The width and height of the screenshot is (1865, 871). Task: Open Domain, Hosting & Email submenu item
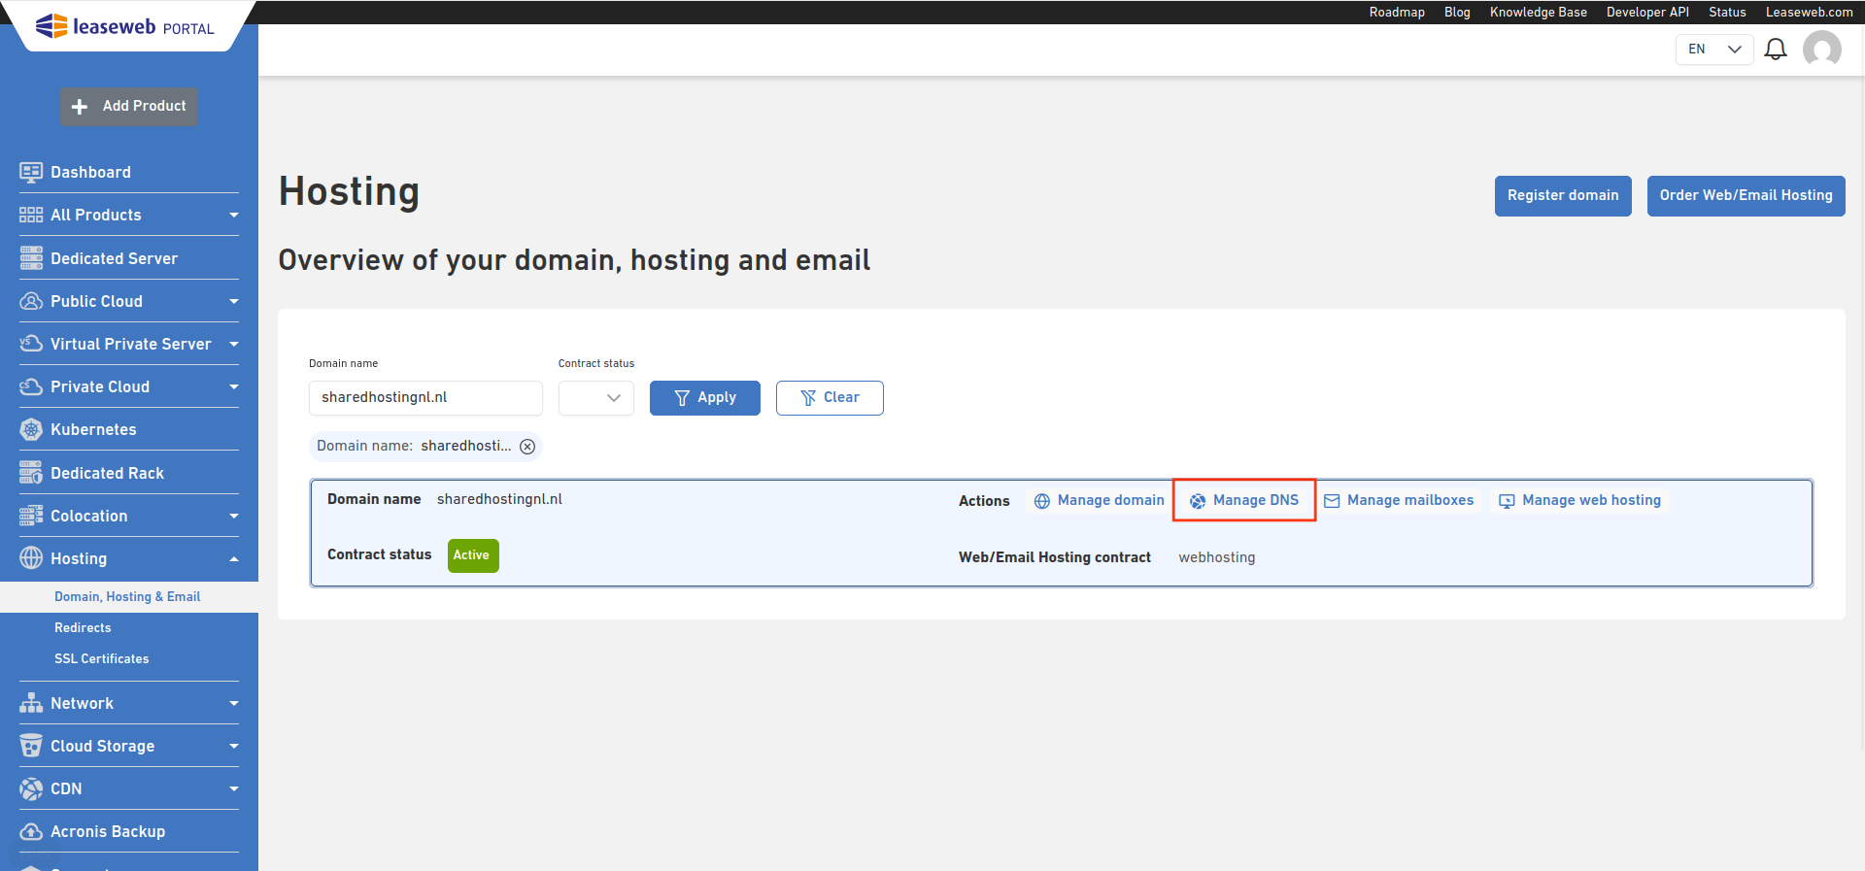point(127,597)
